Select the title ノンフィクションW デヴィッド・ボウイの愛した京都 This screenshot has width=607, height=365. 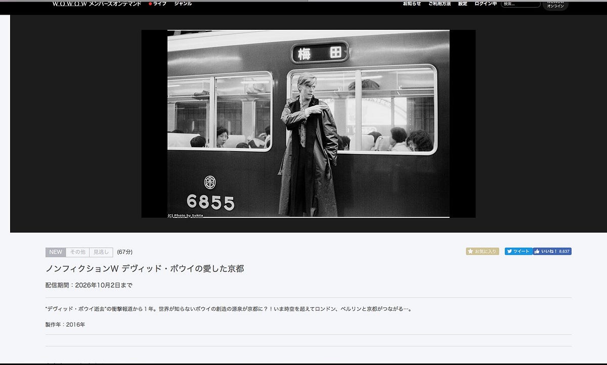pyautogui.click(x=145, y=269)
